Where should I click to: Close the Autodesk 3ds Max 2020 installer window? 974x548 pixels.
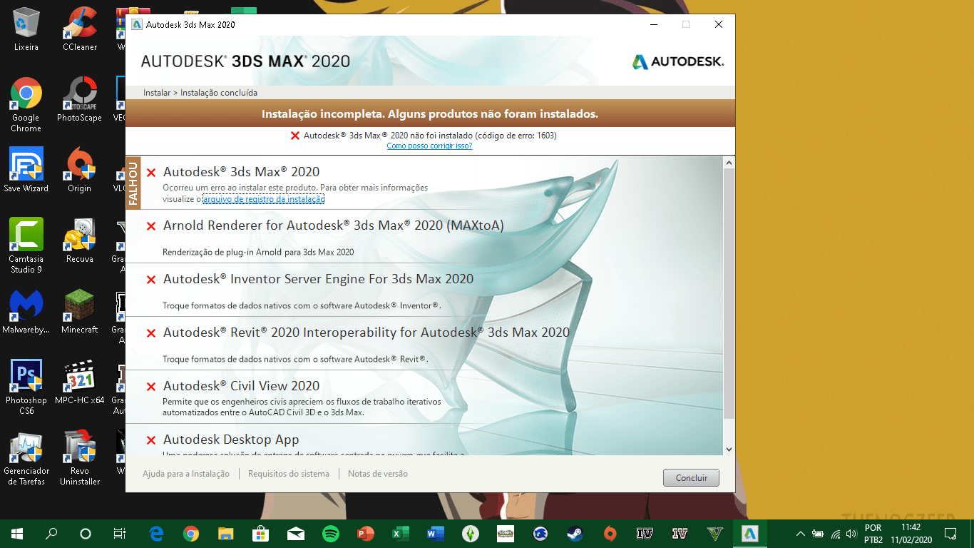pos(719,24)
